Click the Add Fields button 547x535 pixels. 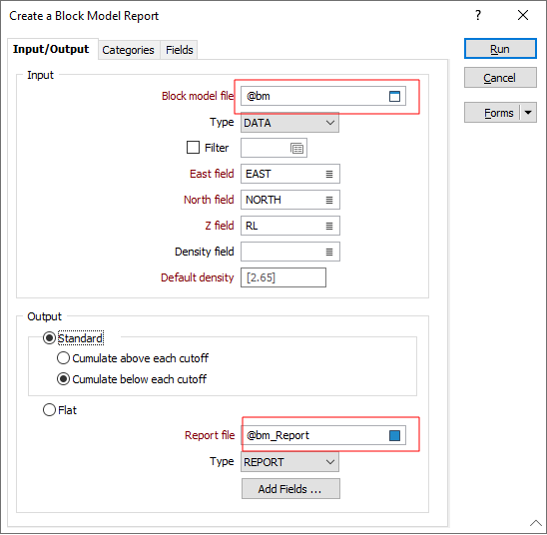click(x=290, y=489)
